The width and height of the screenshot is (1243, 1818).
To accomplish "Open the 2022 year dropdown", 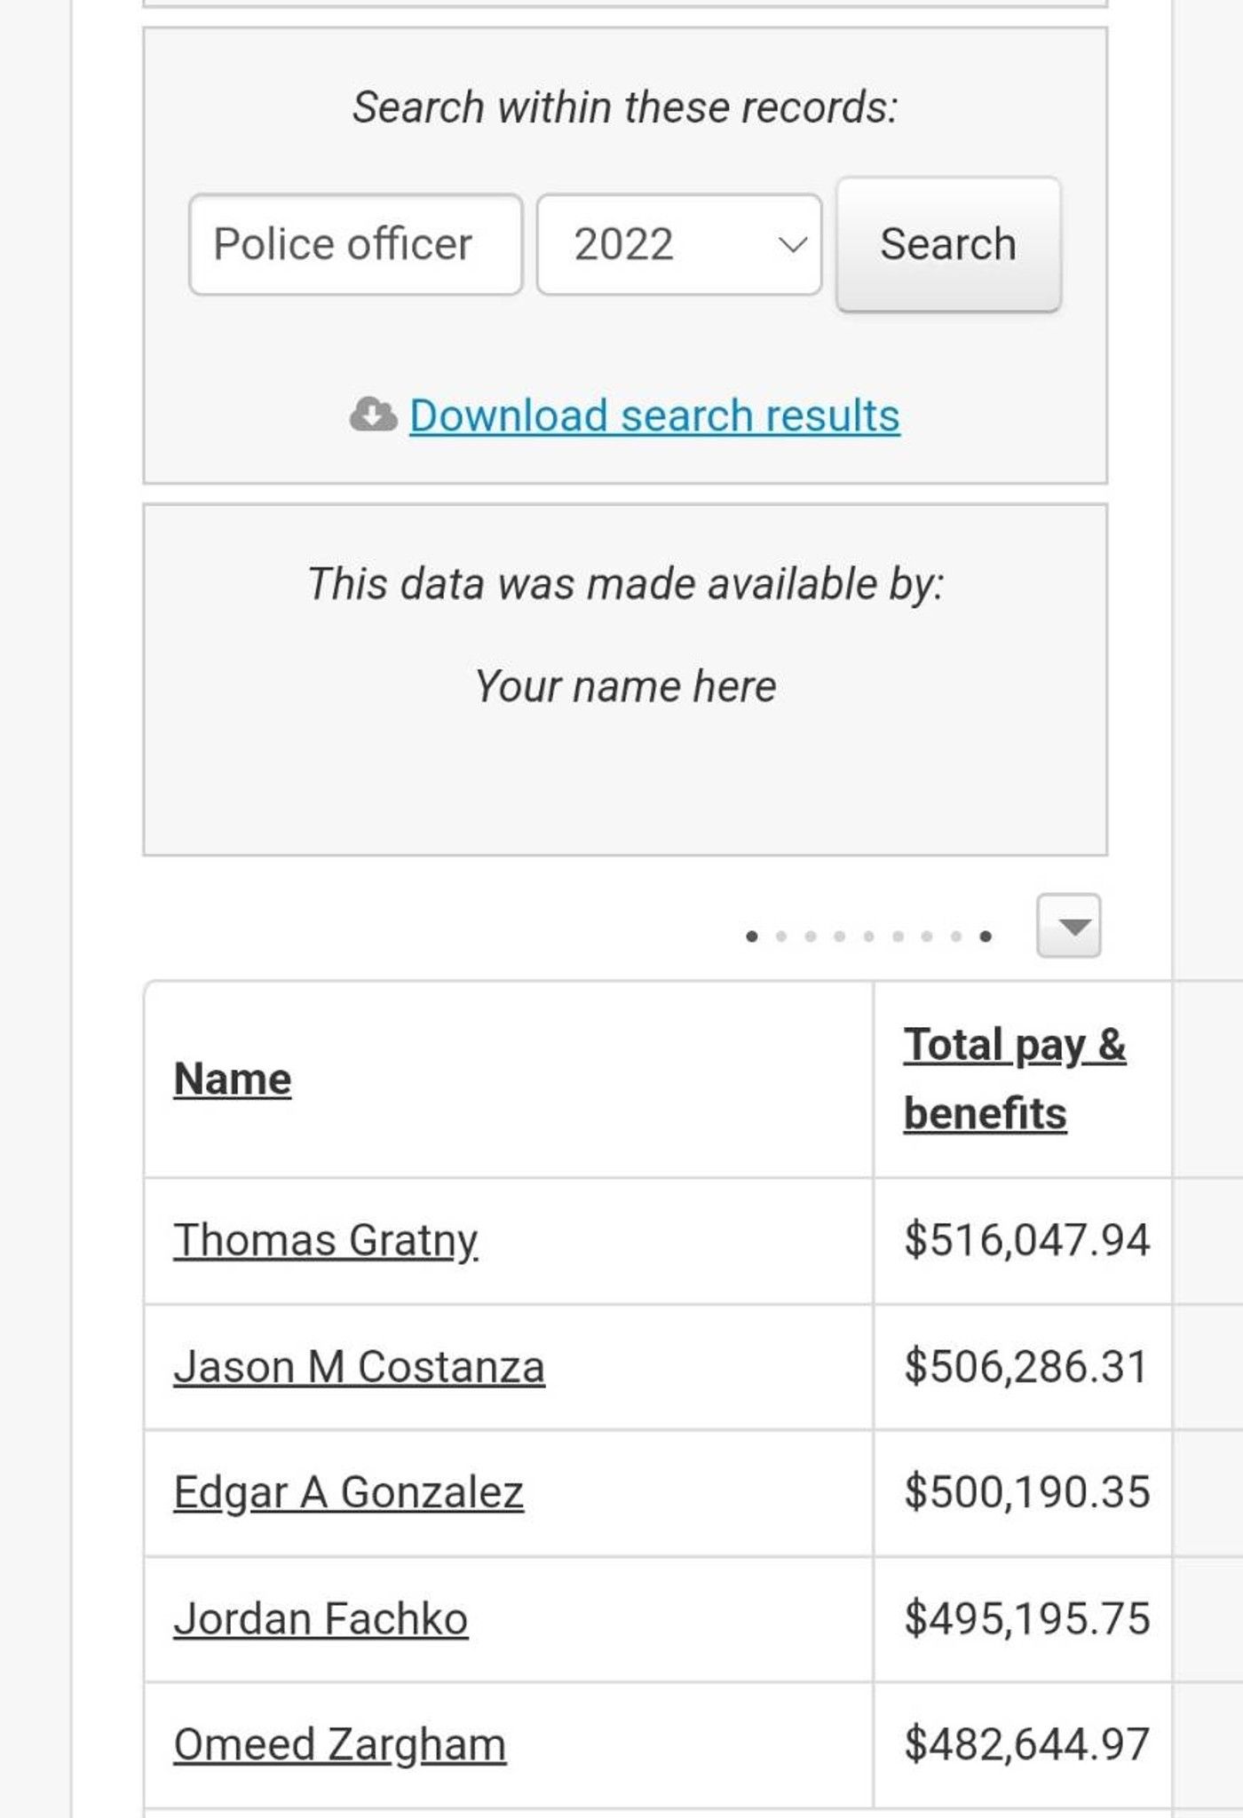I will 678,244.
